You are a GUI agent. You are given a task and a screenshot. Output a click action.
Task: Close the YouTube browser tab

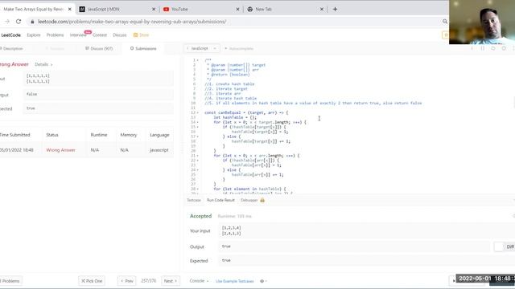click(x=237, y=9)
